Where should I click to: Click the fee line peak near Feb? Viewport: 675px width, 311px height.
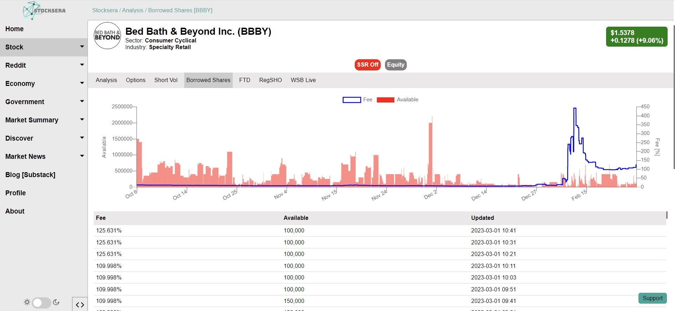(575, 109)
